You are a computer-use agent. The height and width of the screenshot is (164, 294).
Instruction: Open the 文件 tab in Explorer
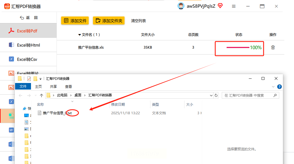(x=23, y=86)
